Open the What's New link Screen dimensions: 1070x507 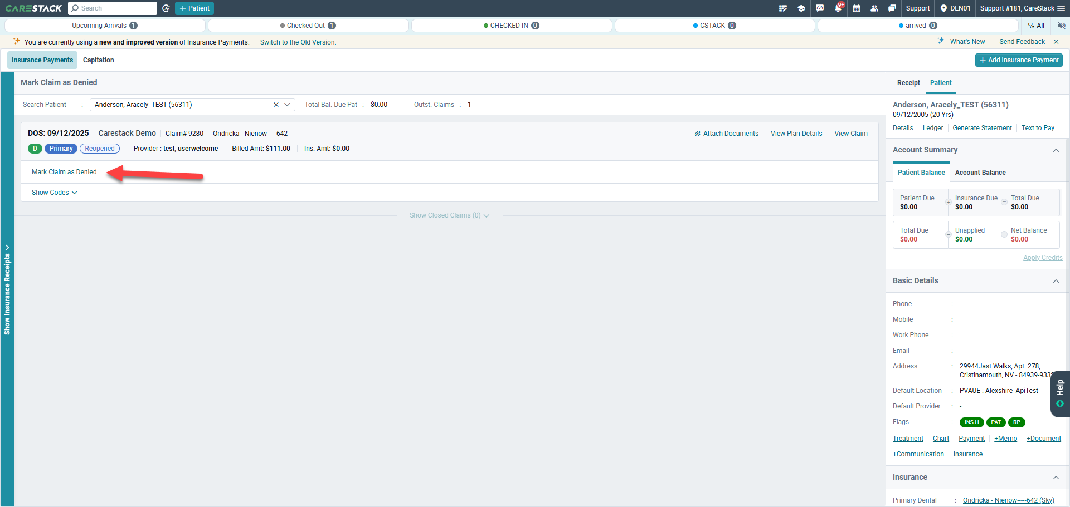click(967, 42)
